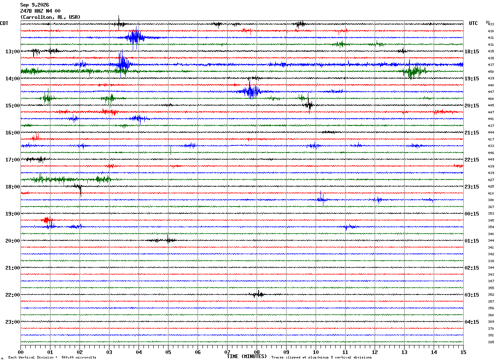Click the Carrollton, AL, USA location label

[50, 17]
